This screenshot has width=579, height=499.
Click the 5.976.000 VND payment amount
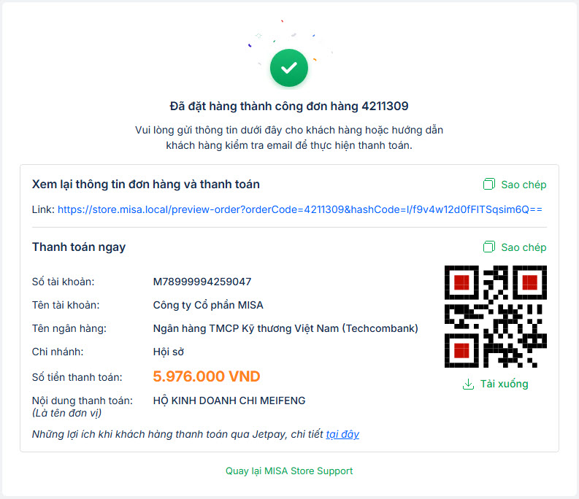[207, 377]
